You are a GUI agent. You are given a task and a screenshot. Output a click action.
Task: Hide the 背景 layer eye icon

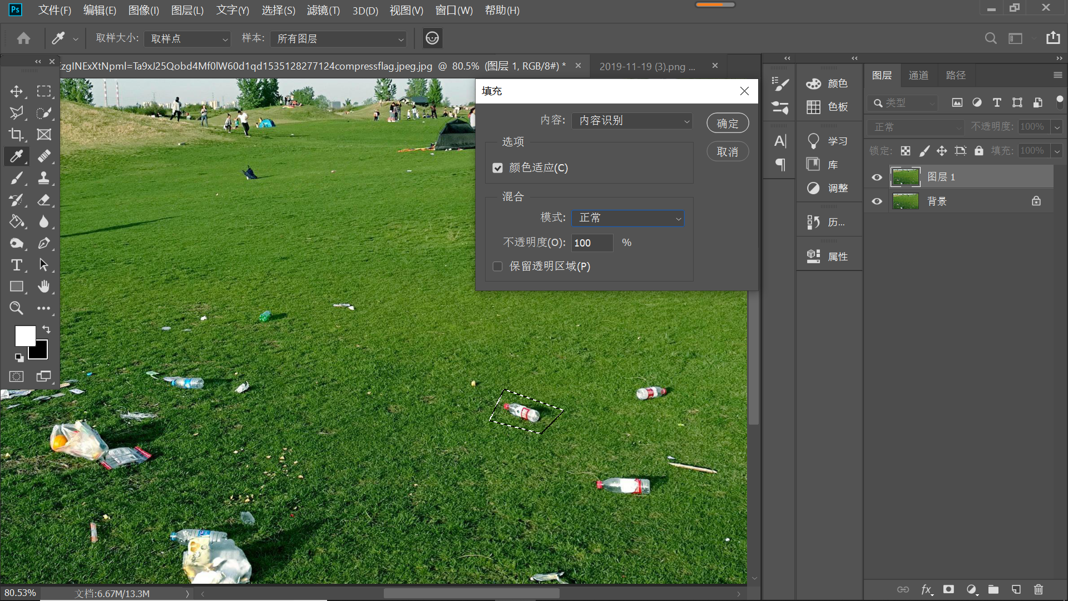(877, 201)
